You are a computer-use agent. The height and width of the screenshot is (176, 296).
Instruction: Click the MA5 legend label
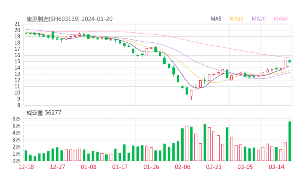216,19
